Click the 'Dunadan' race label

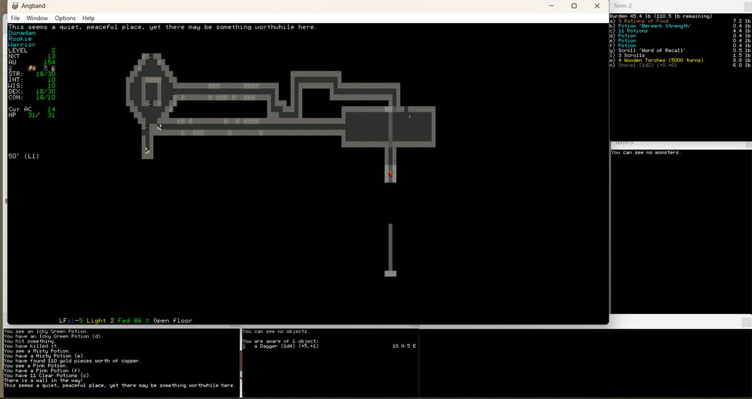point(22,33)
